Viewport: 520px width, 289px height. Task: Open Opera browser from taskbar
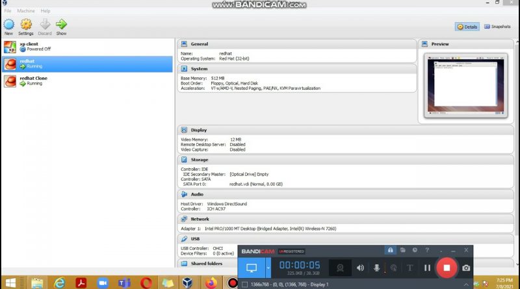(146, 283)
